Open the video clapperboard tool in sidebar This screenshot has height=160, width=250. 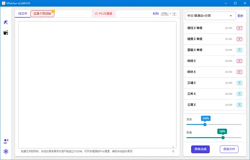[x=6, y=33]
